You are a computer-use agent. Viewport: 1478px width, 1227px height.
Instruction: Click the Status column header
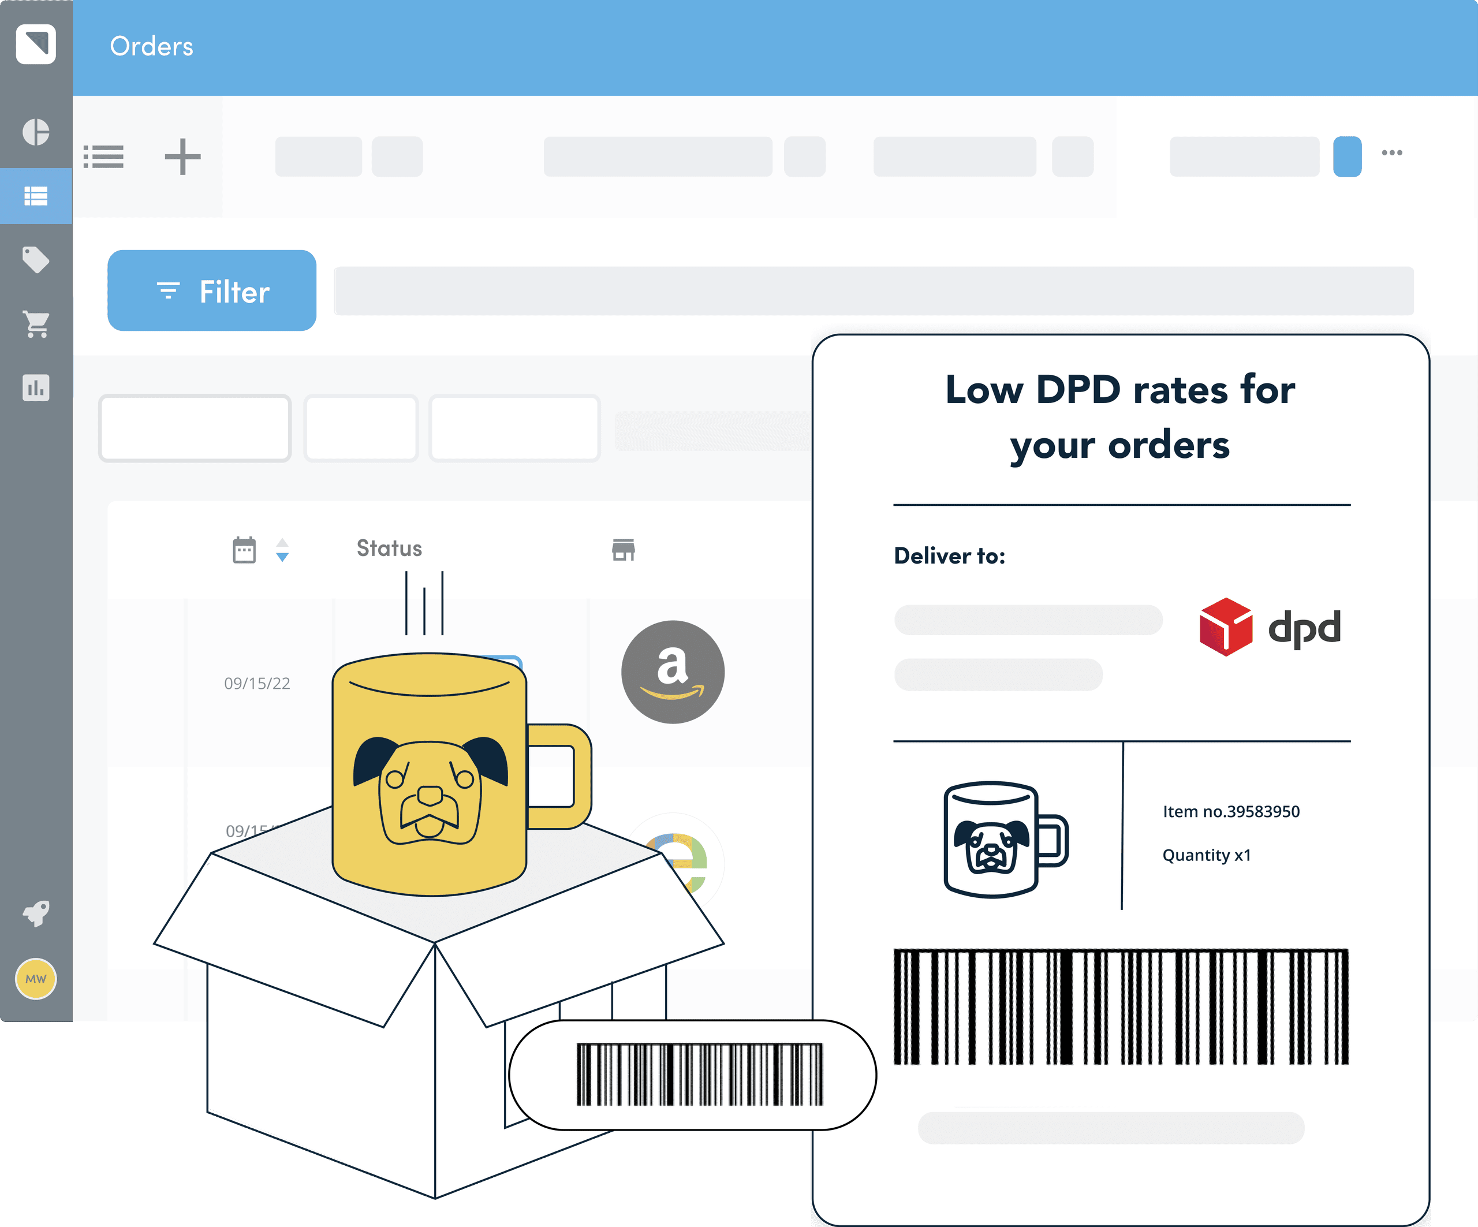(389, 549)
